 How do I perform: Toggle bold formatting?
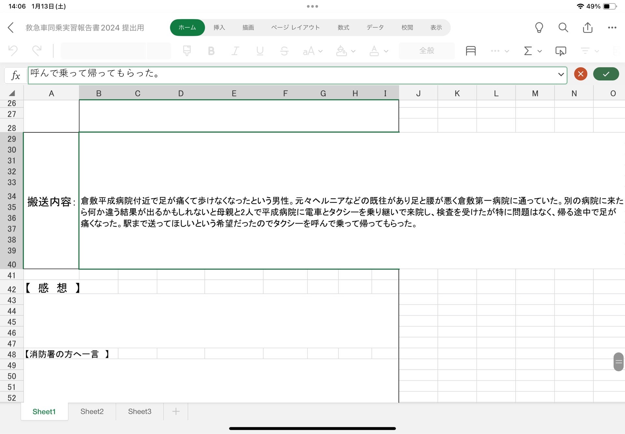[211, 51]
